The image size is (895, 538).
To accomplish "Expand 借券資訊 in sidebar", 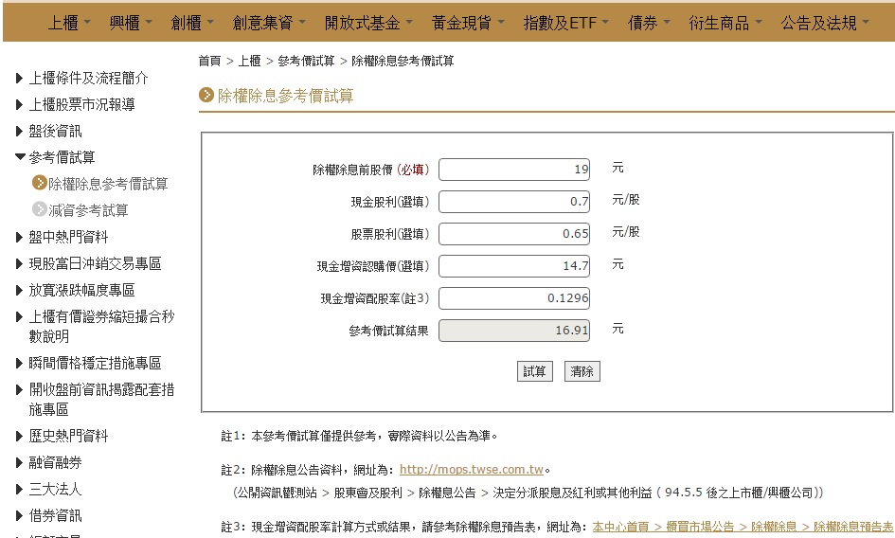I will coord(48,515).
